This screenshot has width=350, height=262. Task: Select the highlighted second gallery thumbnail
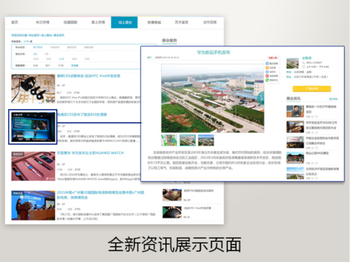(x=188, y=140)
